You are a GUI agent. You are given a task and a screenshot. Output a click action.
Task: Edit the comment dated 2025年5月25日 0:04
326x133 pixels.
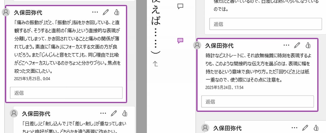106,12
